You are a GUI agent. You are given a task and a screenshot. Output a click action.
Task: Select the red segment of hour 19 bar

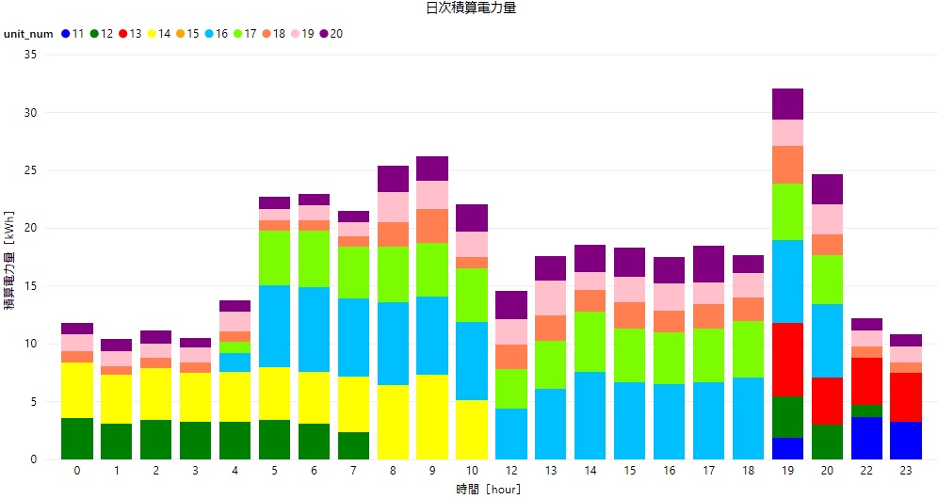coord(788,360)
